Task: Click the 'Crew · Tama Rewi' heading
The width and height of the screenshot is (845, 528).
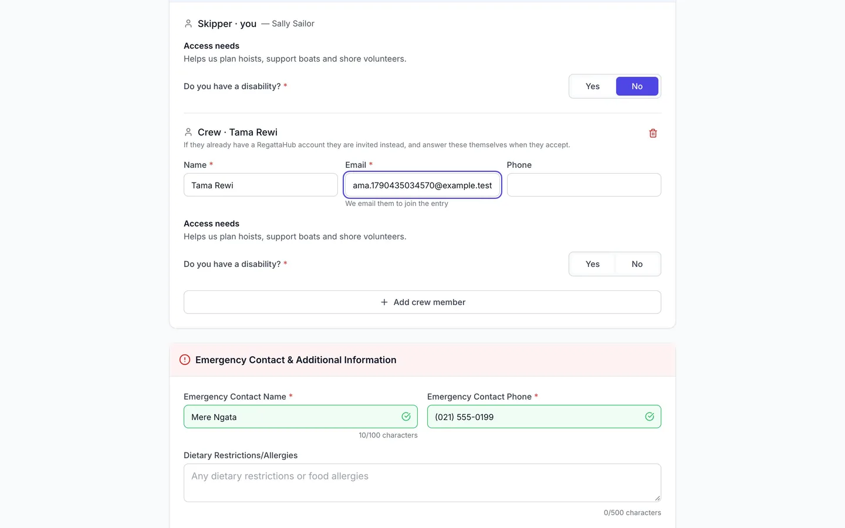Action: [238, 132]
